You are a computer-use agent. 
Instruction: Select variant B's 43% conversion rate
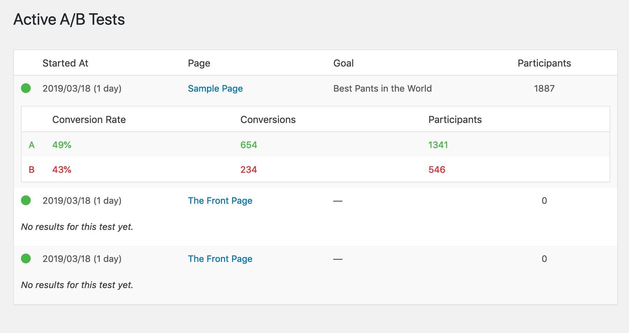[62, 170]
